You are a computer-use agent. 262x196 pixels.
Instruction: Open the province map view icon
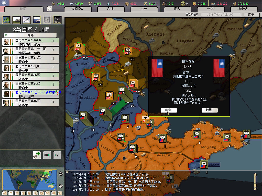click(6, 20)
